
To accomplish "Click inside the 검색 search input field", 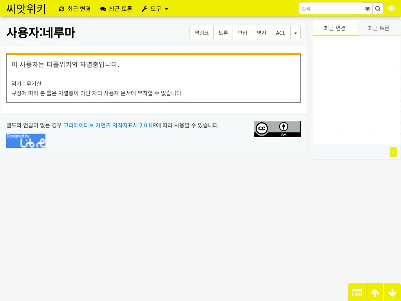I will [330, 8].
